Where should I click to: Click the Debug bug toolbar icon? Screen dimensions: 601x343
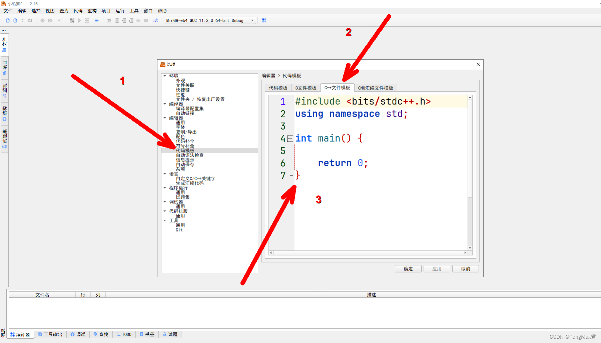click(109, 21)
